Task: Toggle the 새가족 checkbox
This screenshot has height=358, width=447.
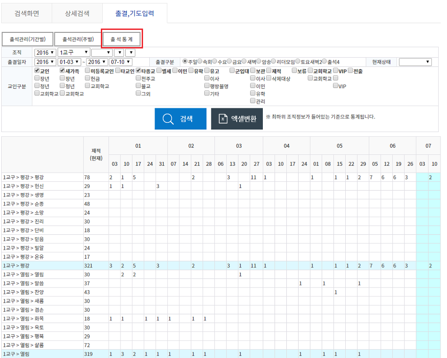Action: [62, 71]
